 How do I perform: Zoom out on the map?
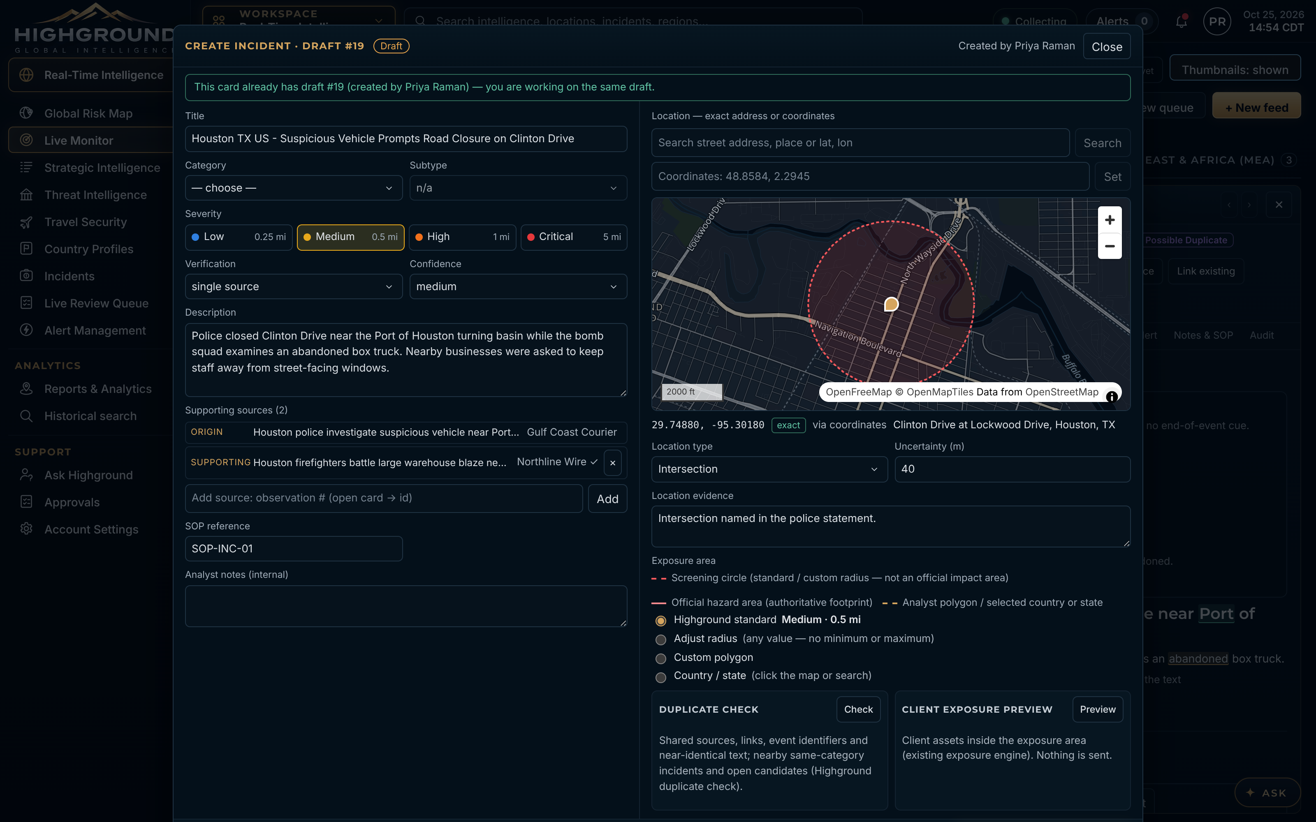tap(1110, 246)
